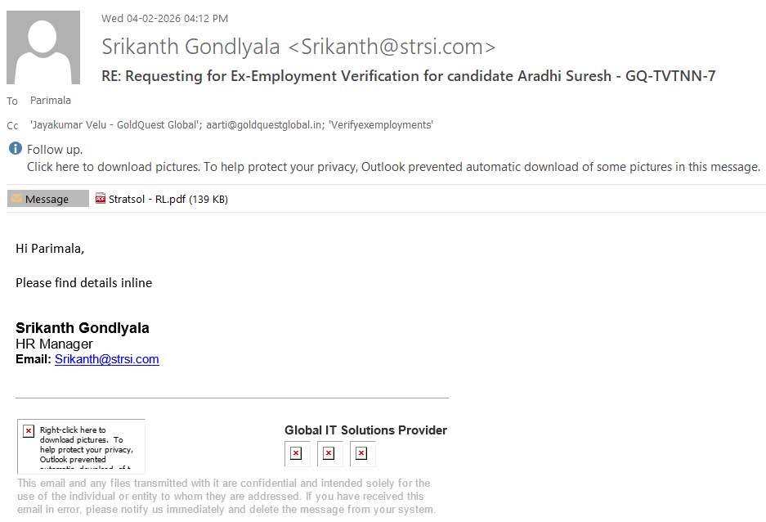Open the Stratsol - RL.pdf attachment
766x522 pixels.
[x=168, y=199]
